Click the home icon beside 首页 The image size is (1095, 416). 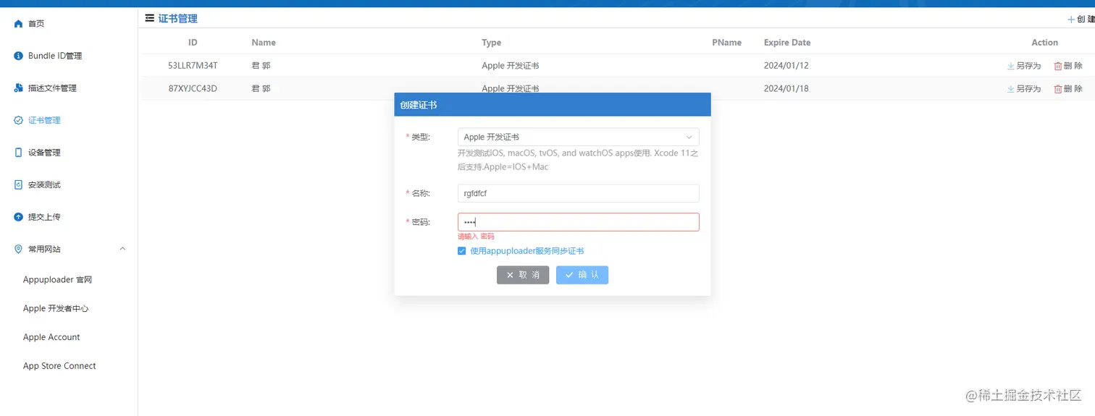pyautogui.click(x=19, y=24)
